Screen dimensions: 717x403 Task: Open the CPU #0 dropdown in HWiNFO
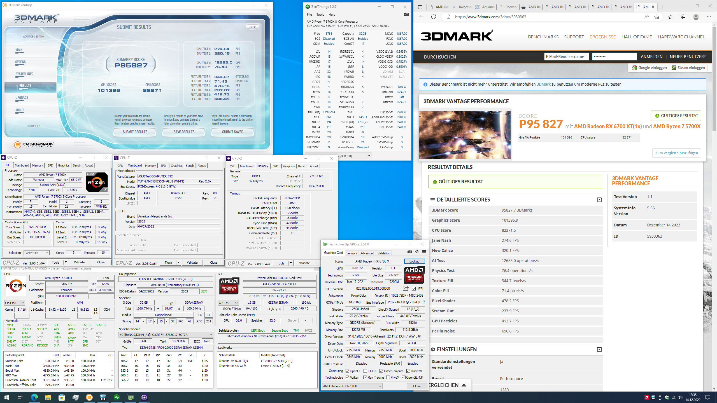15,303
